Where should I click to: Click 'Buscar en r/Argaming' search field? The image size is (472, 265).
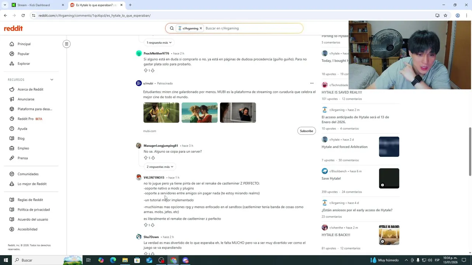253,28
